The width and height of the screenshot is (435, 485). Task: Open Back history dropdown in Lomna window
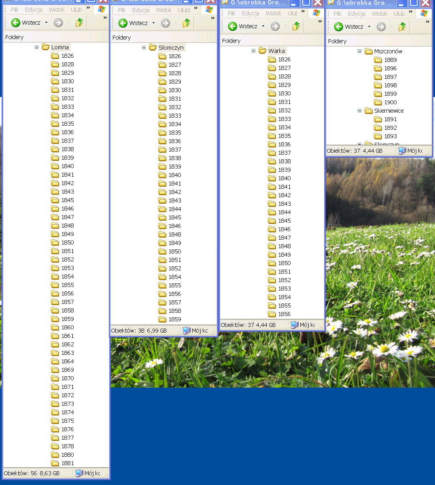[x=46, y=23]
